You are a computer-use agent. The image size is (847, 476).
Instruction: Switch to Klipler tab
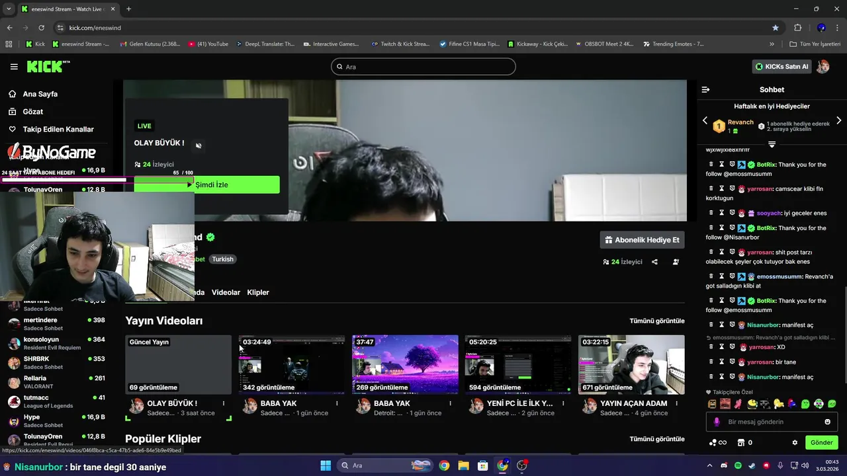pyautogui.click(x=258, y=292)
